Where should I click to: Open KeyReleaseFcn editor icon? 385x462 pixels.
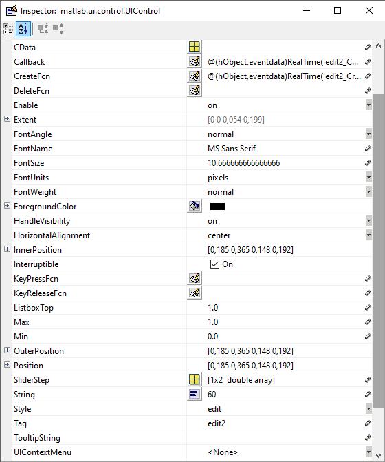pos(195,293)
